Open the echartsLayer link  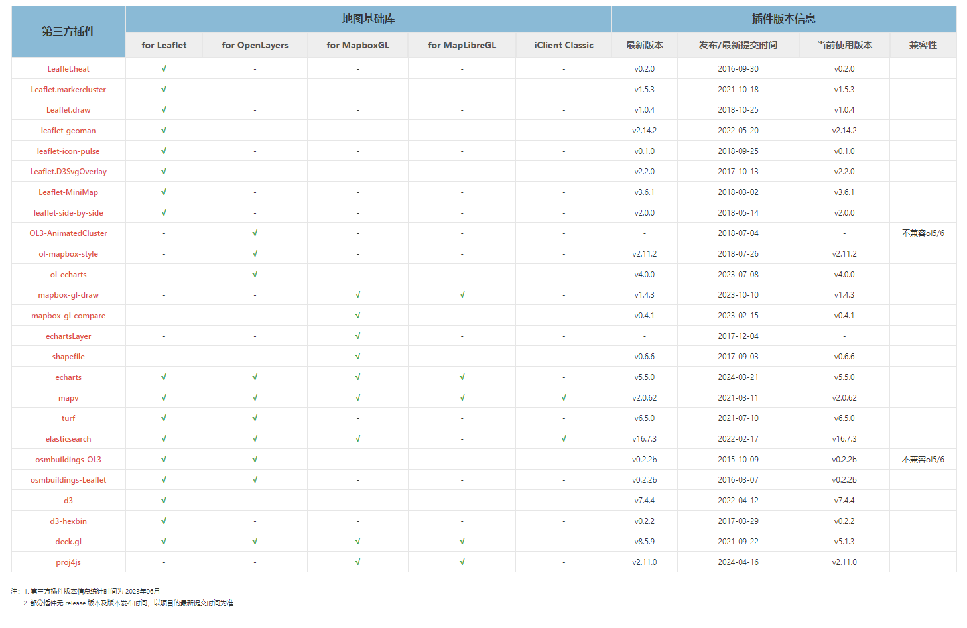tap(68, 336)
